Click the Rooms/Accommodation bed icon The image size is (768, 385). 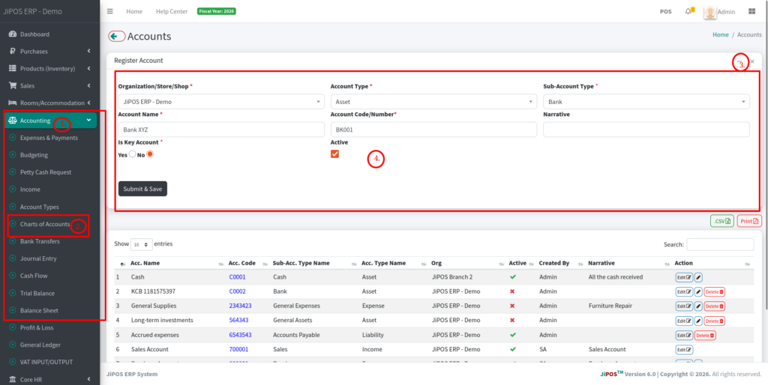(13, 103)
